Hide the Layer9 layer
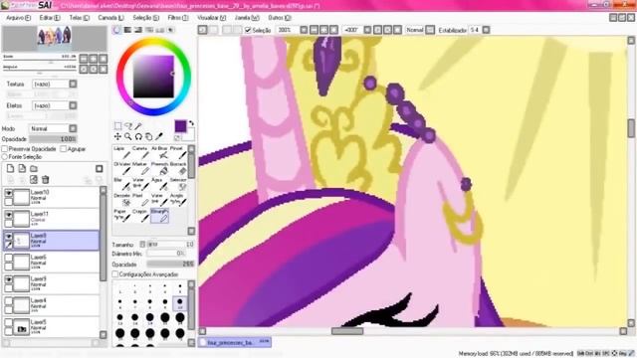The image size is (637, 358). click(9, 279)
